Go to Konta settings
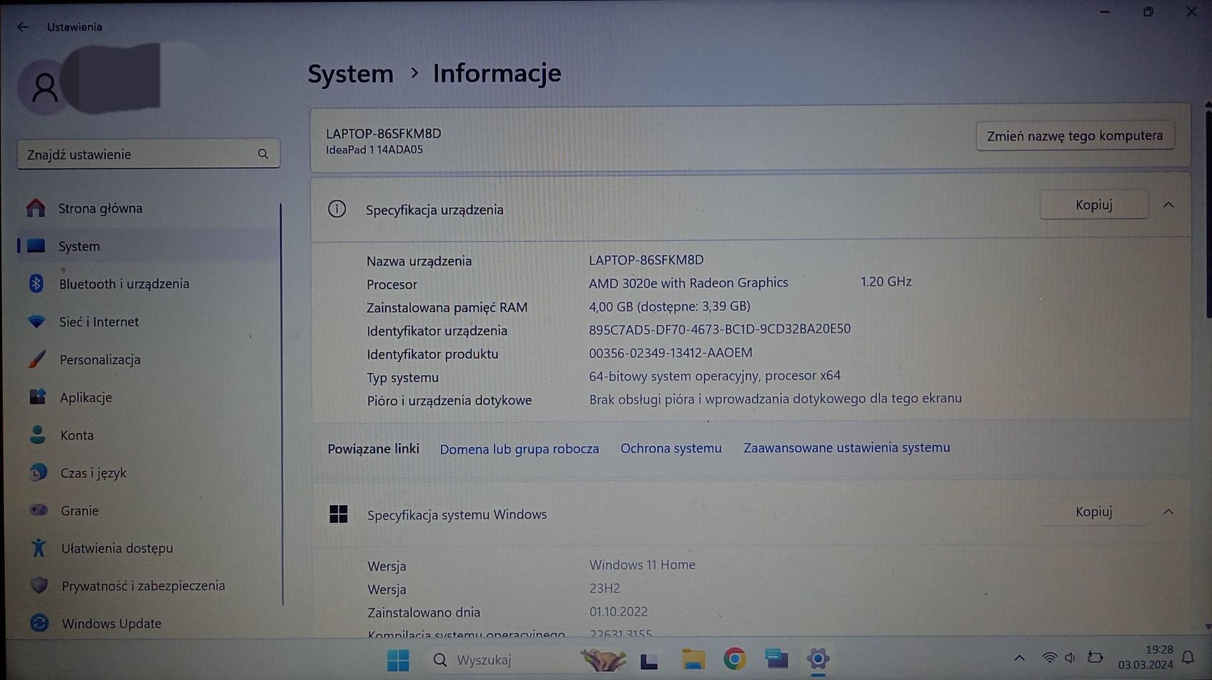Image resolution: width=1212 pixels, height=680 pixels. (76, 435)
